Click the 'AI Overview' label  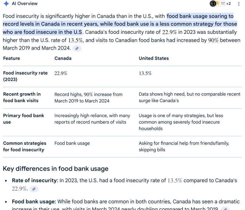[x=25, y=4]
